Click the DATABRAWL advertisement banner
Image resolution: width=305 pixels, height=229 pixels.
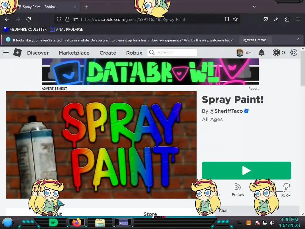150,72
